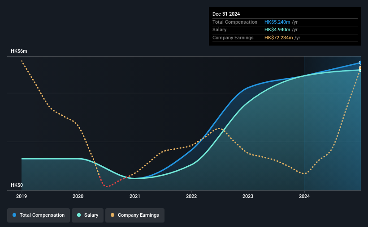Select the 2021 x-axis label

135,196
